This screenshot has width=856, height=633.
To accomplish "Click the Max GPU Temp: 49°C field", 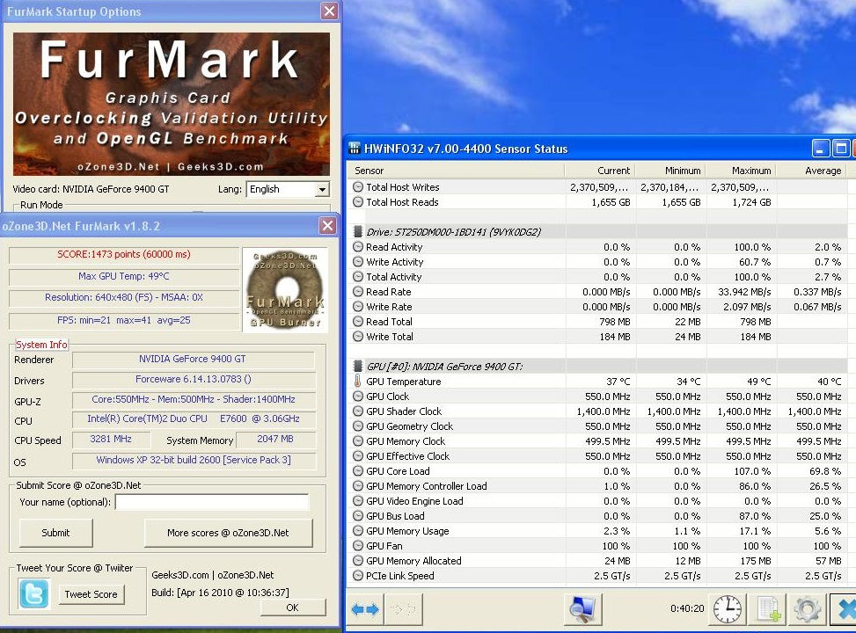I will (124, 276).
